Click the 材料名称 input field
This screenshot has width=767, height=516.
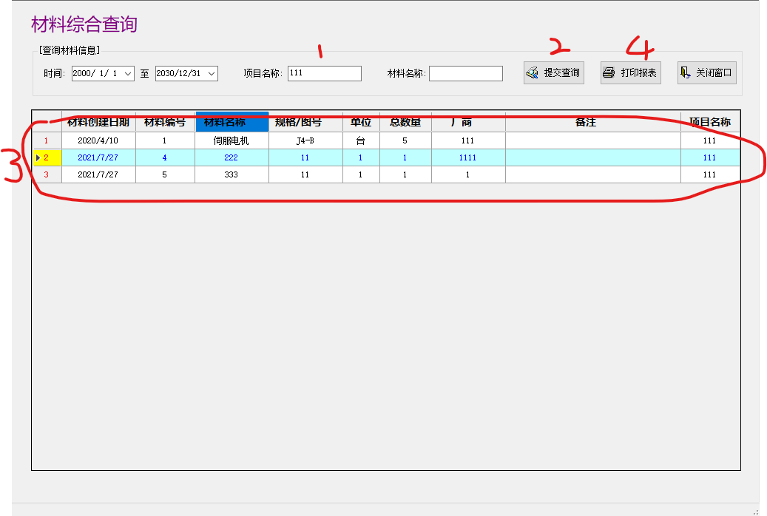point(465,73)
